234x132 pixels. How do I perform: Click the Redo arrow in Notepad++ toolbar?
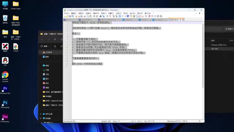(x=97, y=16)
